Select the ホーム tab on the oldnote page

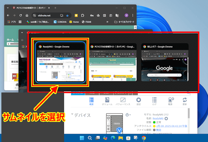coord(10,39)
